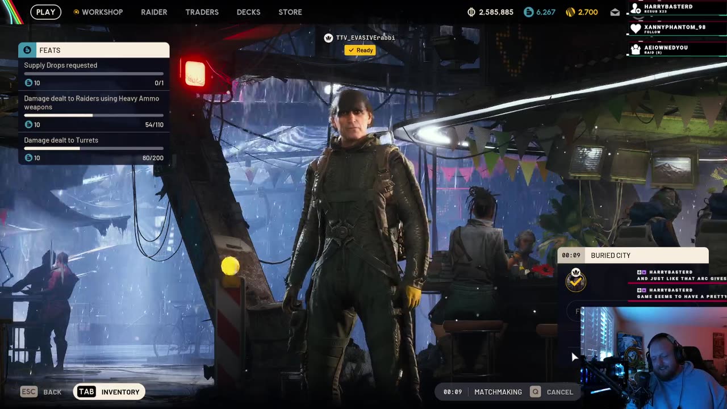This screenshot has height=409, width=727.
Task: Click the Heavy Ammo feat progress bar
Action: coord(94,115)
